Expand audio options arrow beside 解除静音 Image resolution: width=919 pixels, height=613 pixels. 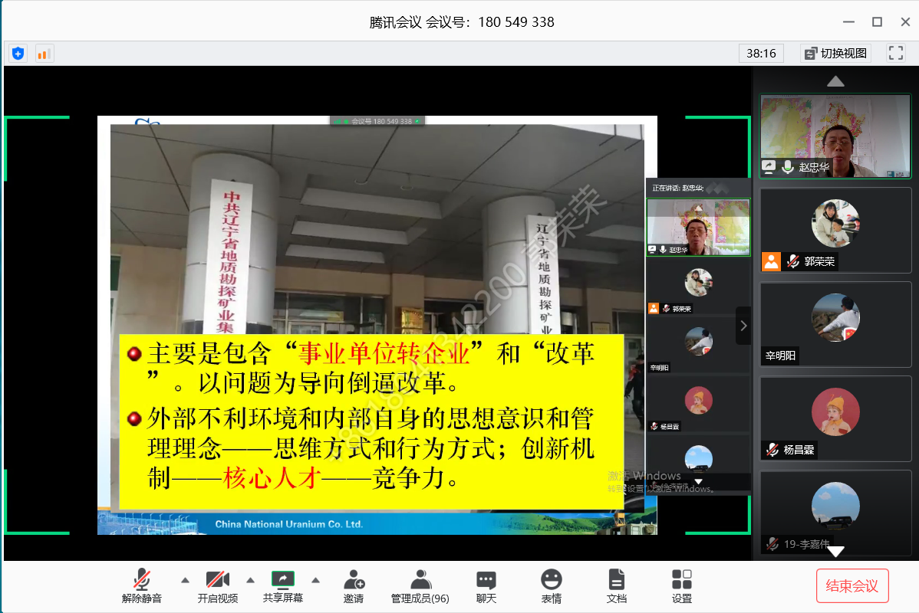coord(185,580)
